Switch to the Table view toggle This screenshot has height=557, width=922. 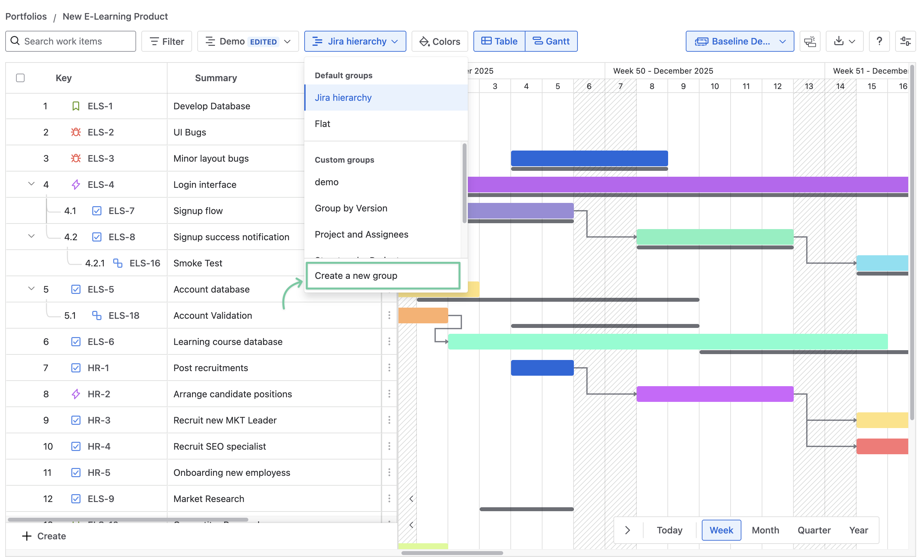pos(499,41)
